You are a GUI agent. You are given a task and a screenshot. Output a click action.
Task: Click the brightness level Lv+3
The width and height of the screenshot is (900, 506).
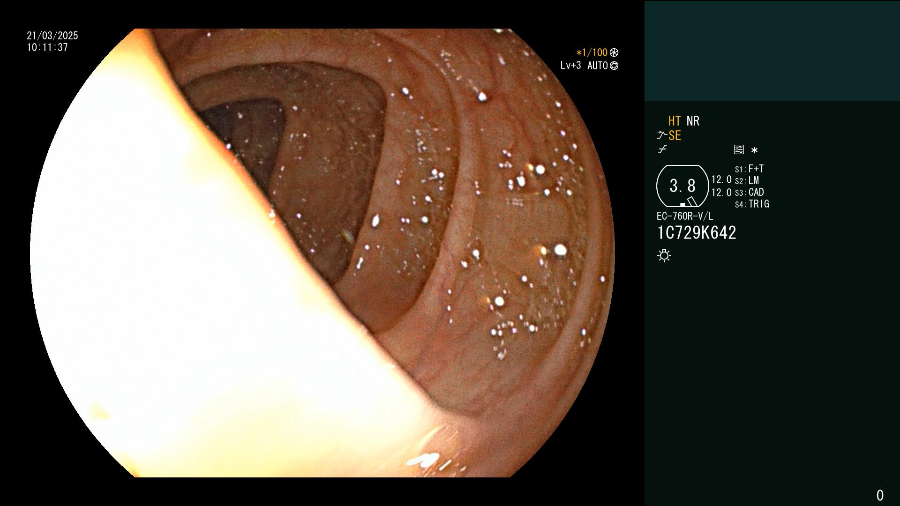coord(570,66)
